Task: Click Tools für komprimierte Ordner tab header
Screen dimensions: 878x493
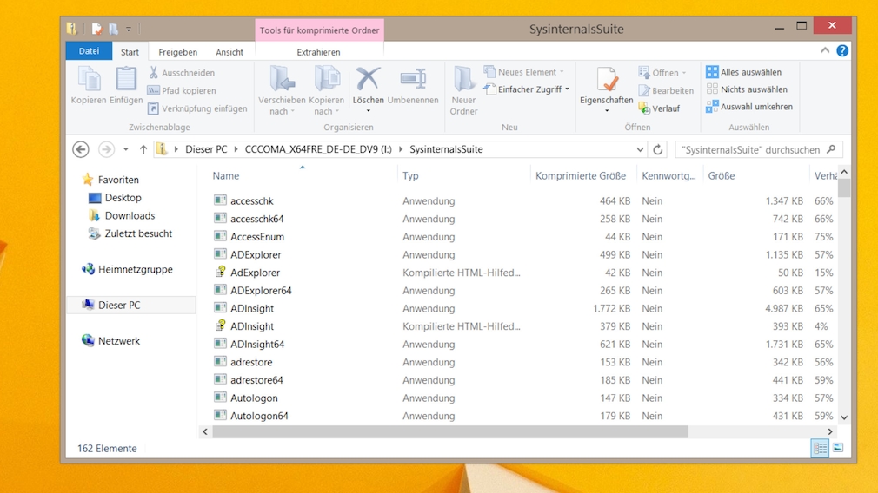Action: [x=319, y=30]
